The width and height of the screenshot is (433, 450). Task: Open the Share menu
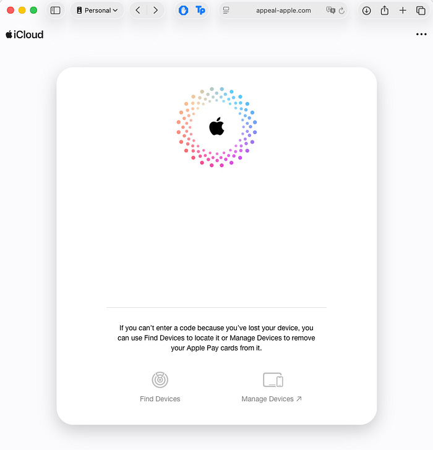pyautogui.click(x=384, y=11)
